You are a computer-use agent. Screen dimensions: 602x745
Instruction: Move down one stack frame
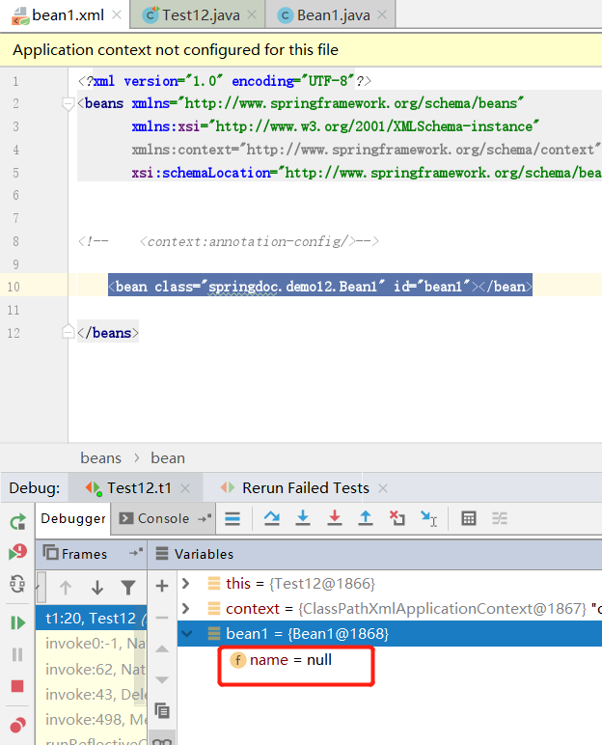pyautogui.click(x=97, y=589)
